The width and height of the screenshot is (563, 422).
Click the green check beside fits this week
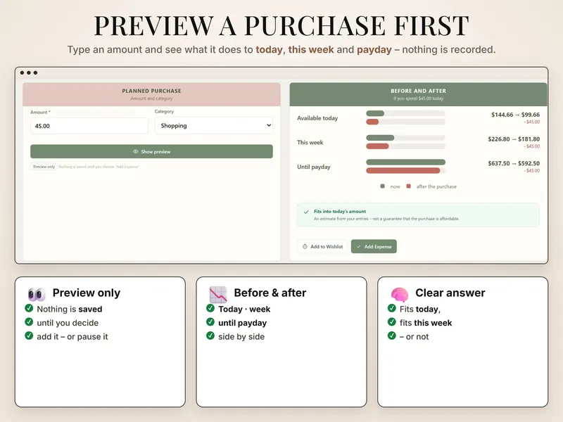(x=392, y=322)
